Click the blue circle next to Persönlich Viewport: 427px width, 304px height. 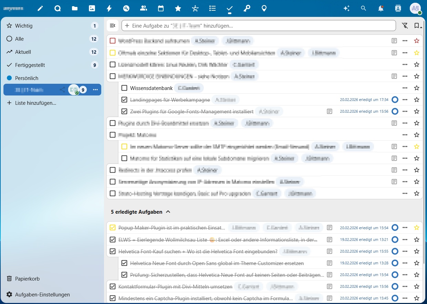pyautogui.click(x=9, y=78)
